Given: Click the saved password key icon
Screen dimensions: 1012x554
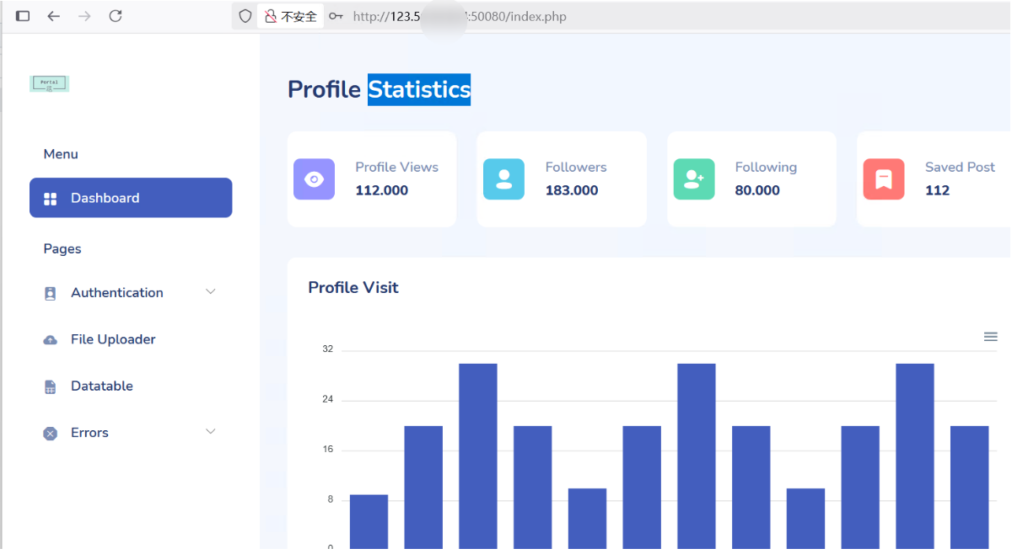Looking at the screenshot, I should 336,16.
